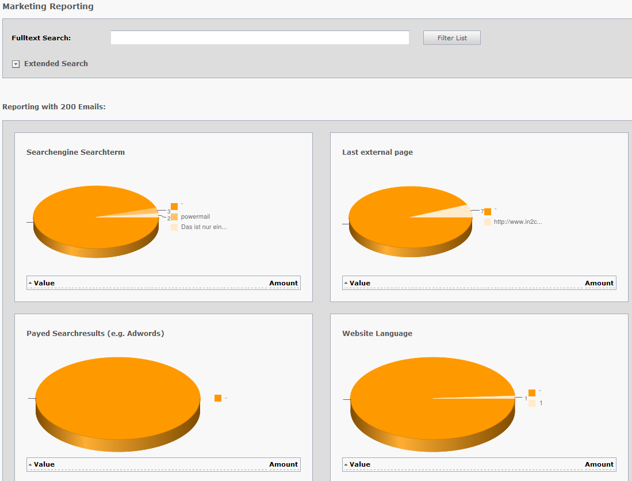Expand the Extended Search section arrow
The image size is (632, 481).
(16, 64)
